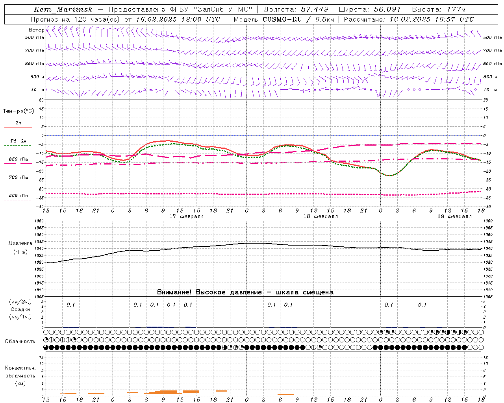
Task: Select the latitude value 56.091
Action: [x=387, y=9]
